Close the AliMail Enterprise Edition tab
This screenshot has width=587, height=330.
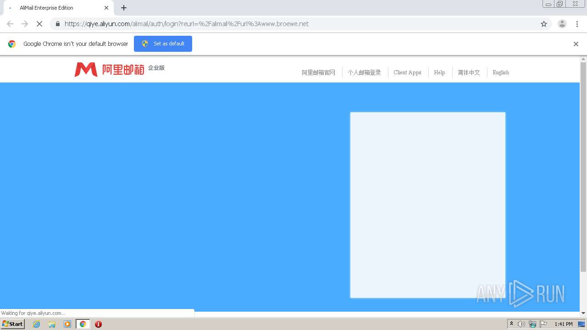click(106, 8)
